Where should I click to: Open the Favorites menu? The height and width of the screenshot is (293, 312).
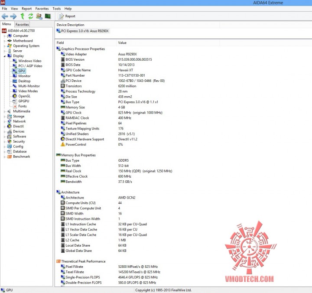[42, 9]
